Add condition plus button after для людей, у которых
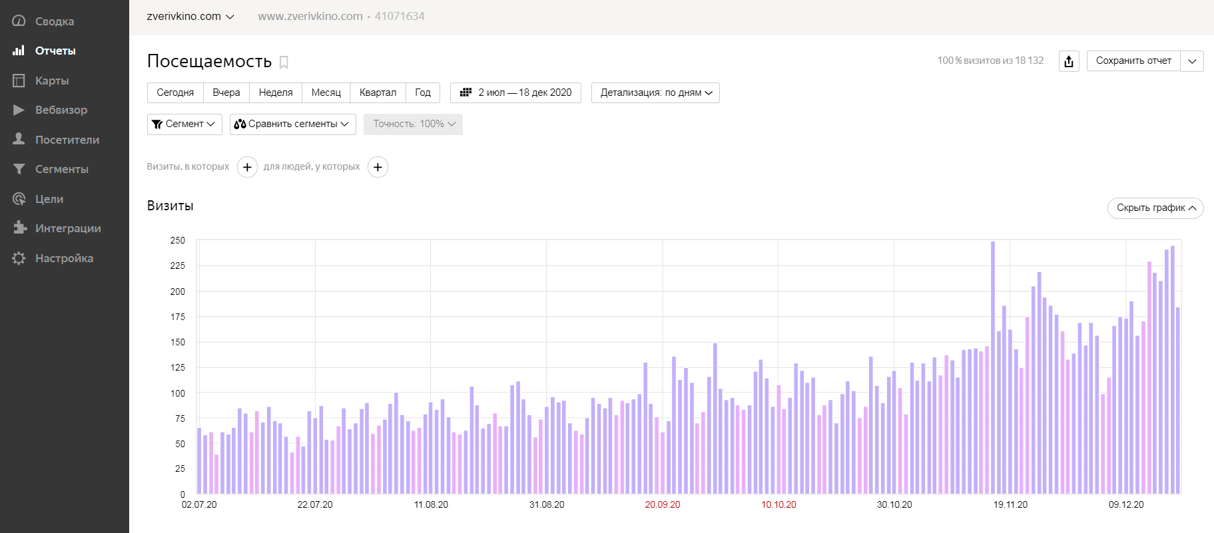Screen dimensions: 1214x533 (x=378, y=167)
